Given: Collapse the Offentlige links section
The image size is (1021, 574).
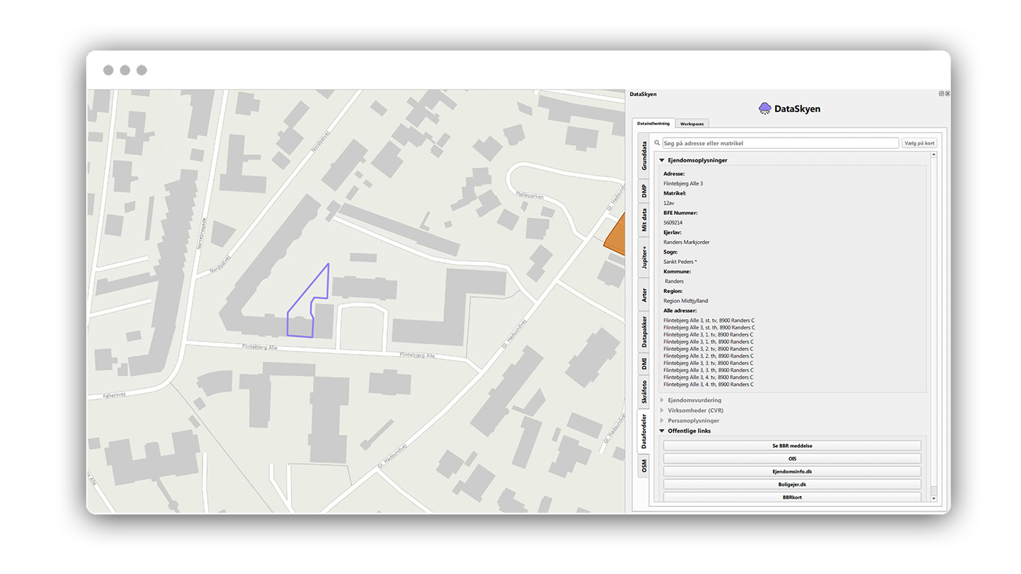Looking at the screenshot, I should click(662, 430).
